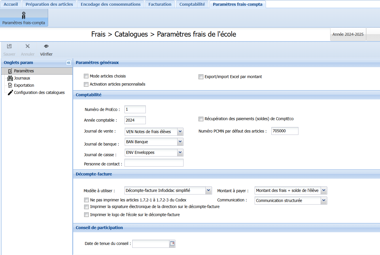Viewport: 380px width, 255px height.
Task: Expand the Communication dropdown list
Action: coord(324,201)
